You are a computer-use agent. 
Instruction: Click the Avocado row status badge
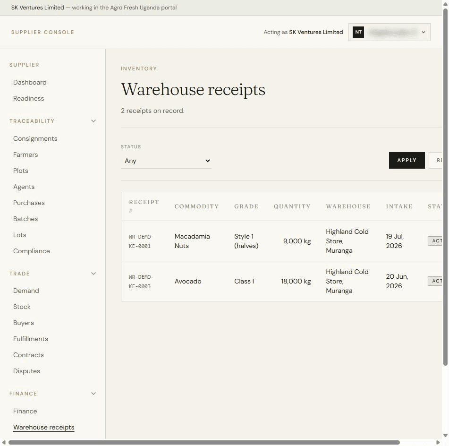point(435,281)
